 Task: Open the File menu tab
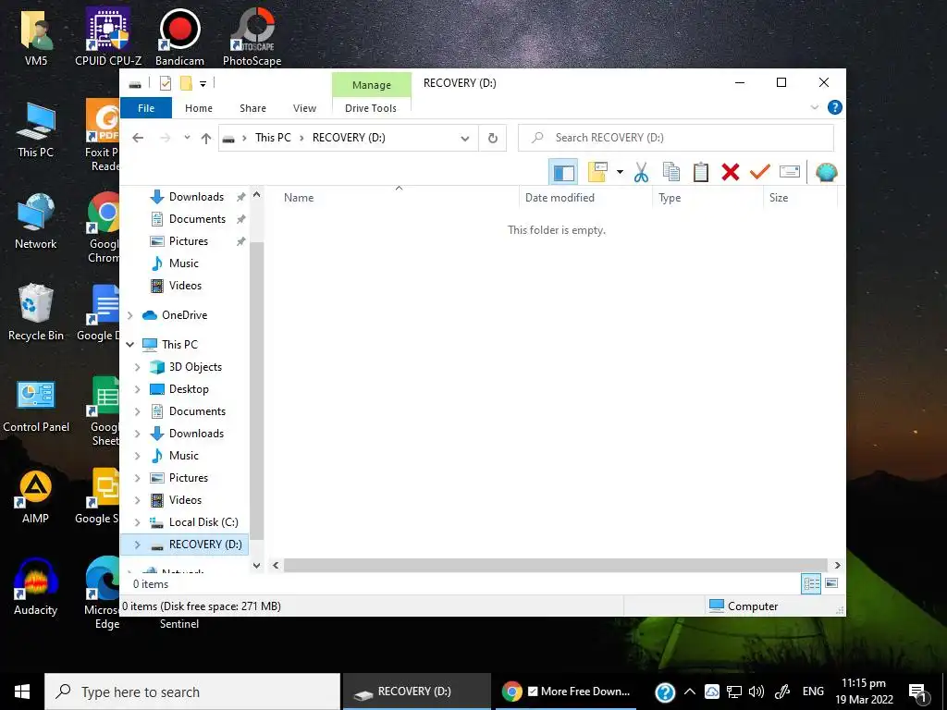[x=146, y=108]
